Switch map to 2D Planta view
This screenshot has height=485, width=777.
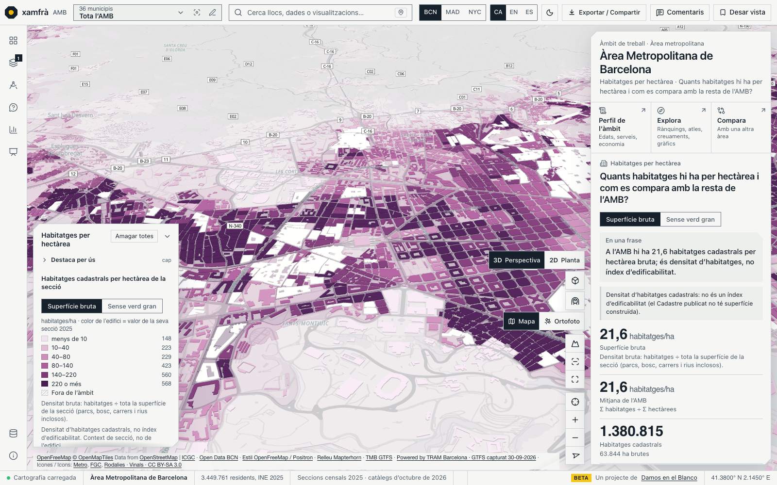(564, 260)
